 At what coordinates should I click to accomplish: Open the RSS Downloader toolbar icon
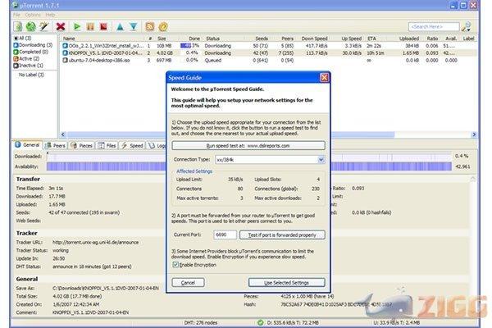coord(150,27)
